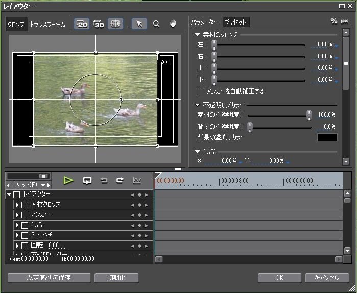Click the timeline horizontal scroll right arrow
The width and height of the screenshot is (357, 293).
(x=339, y=259)
